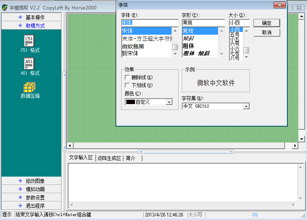Click the 0% progress bar
The width and height of the screenshot is (307, 220).
point(255,215)
